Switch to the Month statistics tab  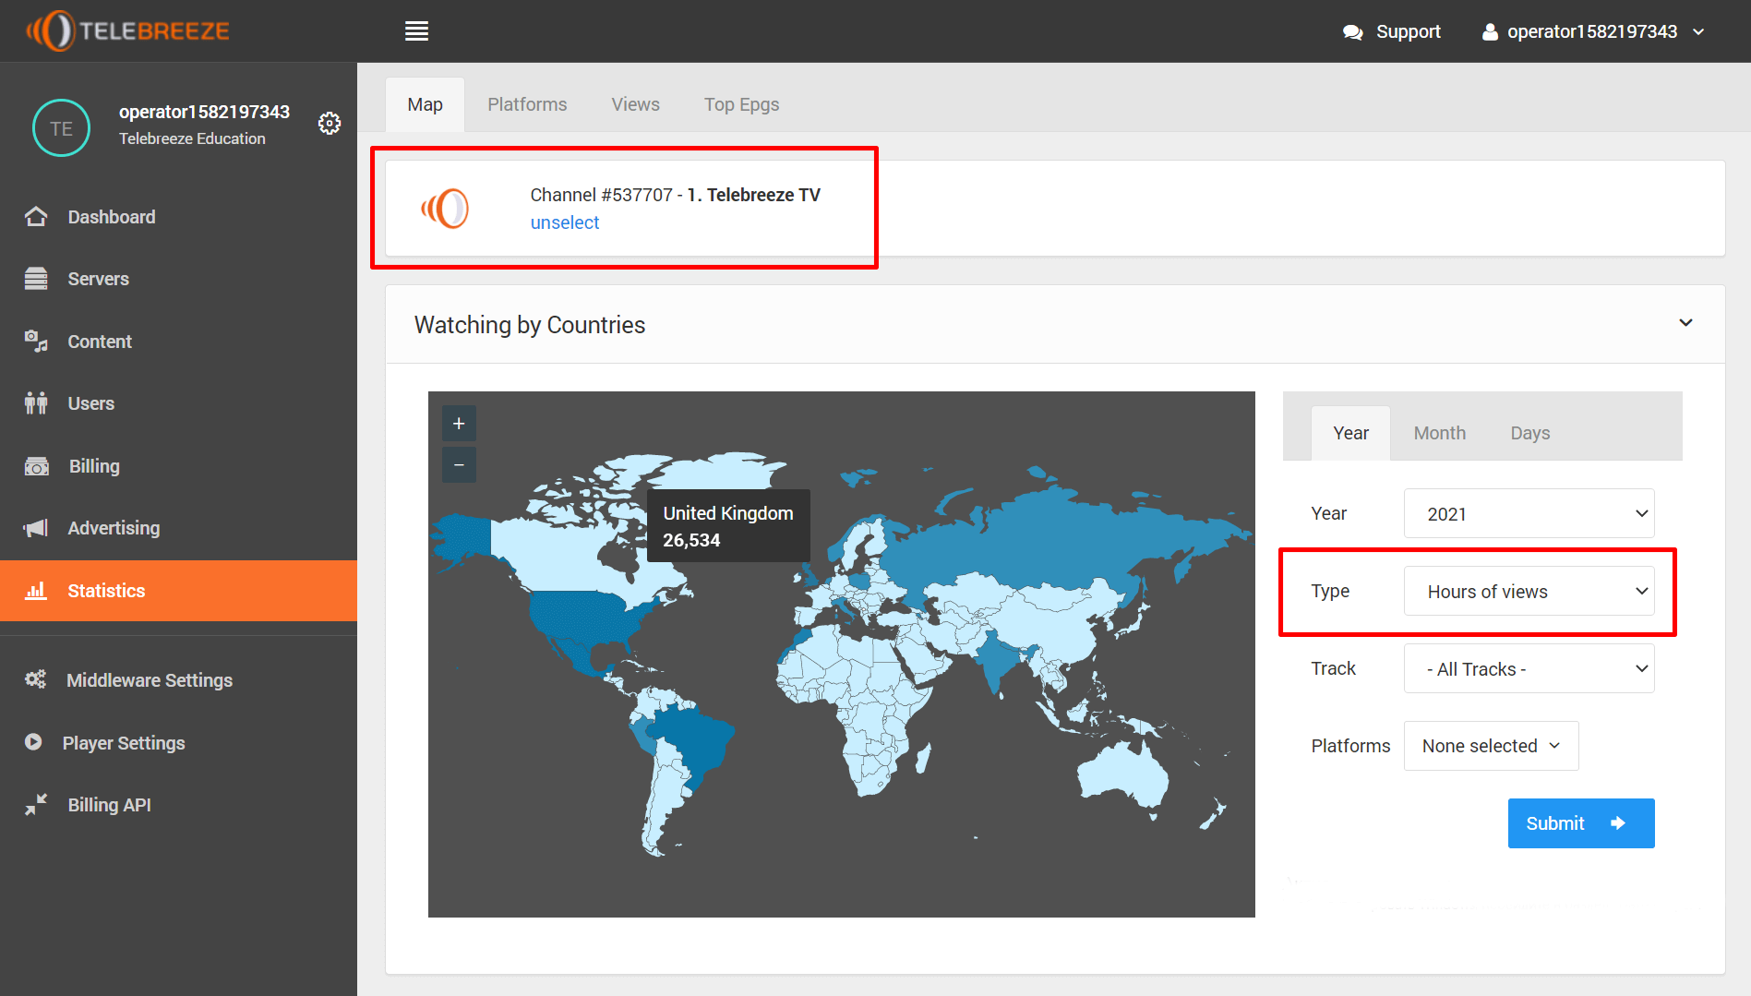[x=1438, y=432]
